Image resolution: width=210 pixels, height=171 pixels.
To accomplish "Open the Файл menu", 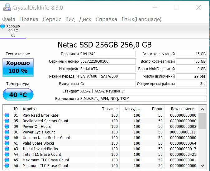I will 9,19.
